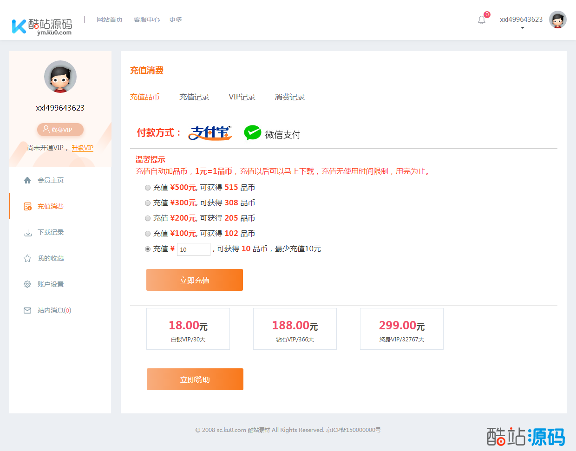
Task: Click the home icon for 会员主页
Action: click(x=27, y=180)
